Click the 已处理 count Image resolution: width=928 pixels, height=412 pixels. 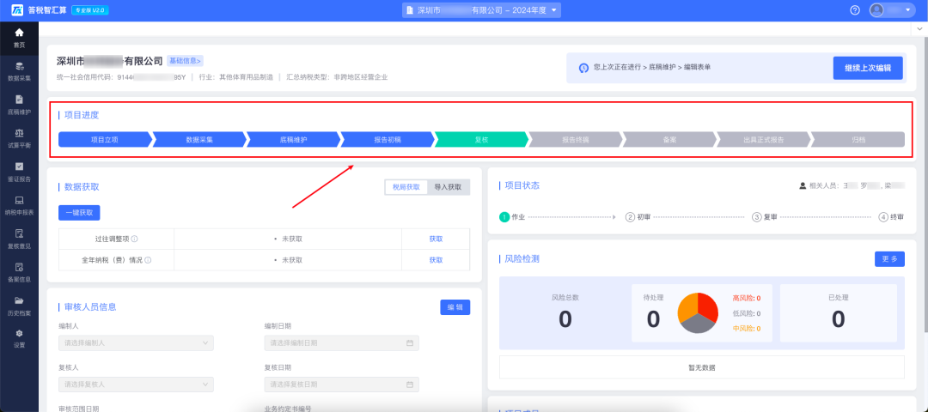tap(839, 319)
